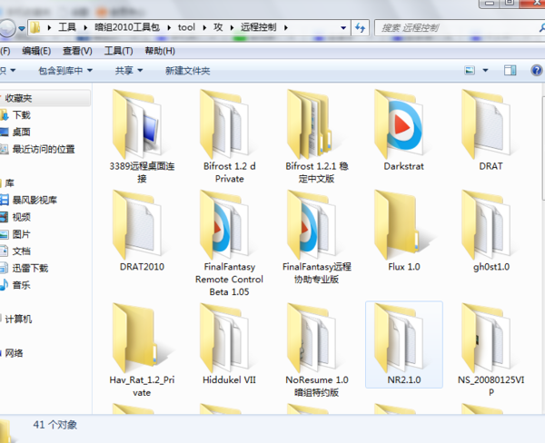Expand arrow after tool in path
The height and width of the screenshot is (443, 545).
204,27
